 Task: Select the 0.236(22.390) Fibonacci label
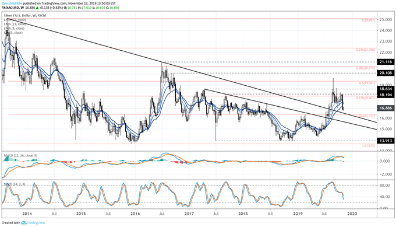(x=365, y=50)
